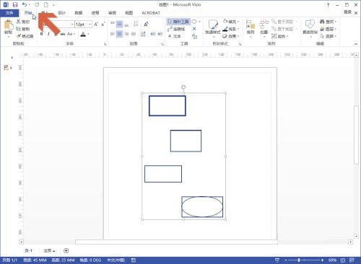Select the top rectangle shape on canvas
The height and width of the screenshot is (264, 361).
click(x=168, y=106)
